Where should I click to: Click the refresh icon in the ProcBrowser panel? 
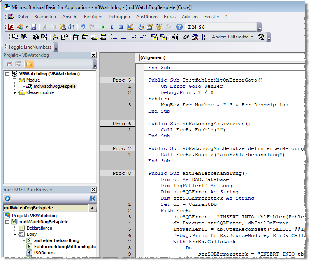[x=7, y=198]
